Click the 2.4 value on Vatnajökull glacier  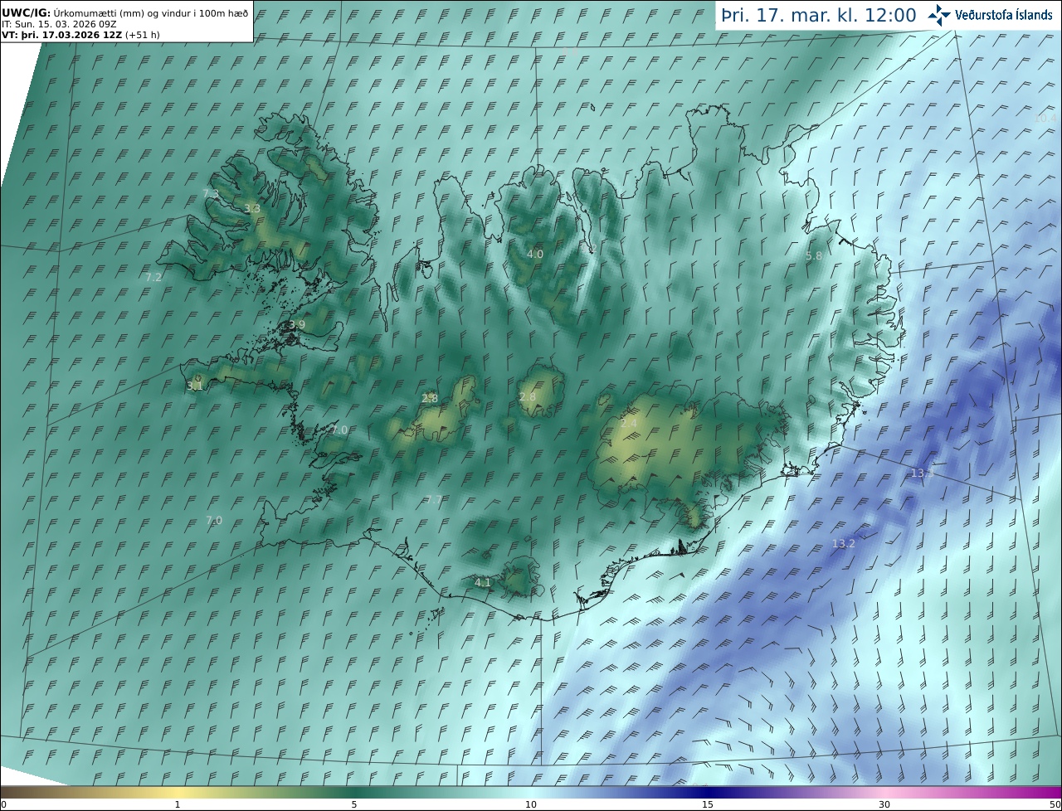629,424
